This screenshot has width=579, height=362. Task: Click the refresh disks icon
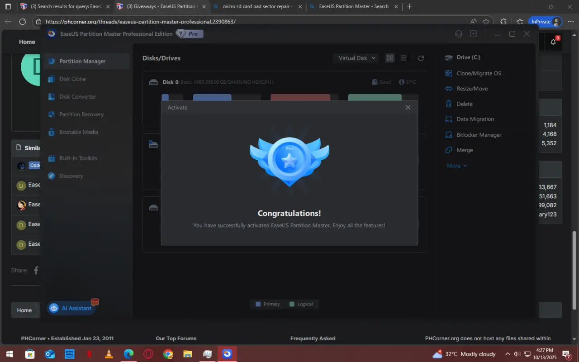(421, 58)
